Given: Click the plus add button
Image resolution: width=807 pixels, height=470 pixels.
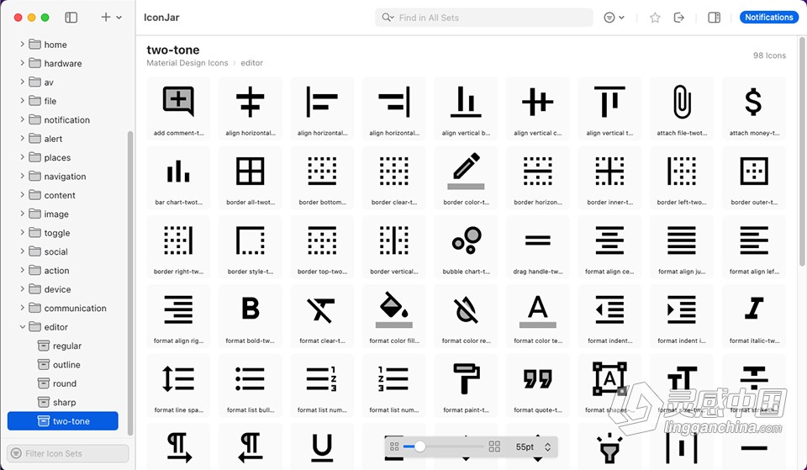Looking at the screenshot, I should 106,17.
